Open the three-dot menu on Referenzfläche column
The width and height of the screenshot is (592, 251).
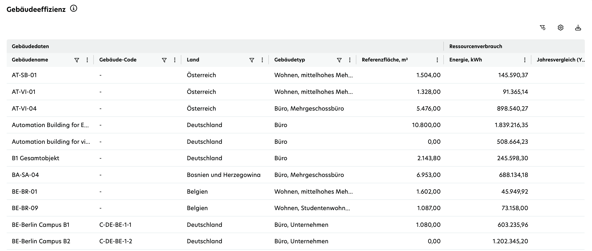coord(437,60)
